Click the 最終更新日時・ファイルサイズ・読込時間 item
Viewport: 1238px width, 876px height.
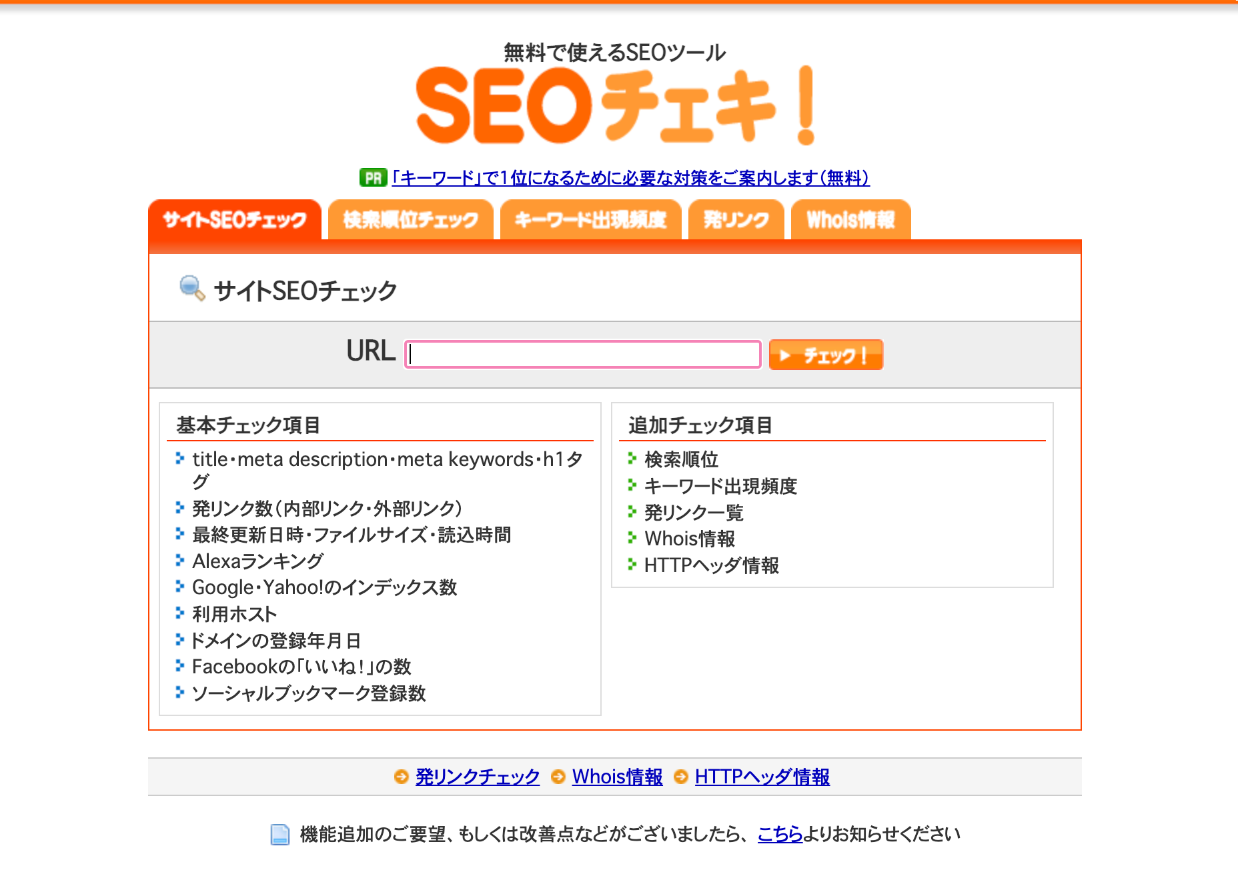click(352, 535)
